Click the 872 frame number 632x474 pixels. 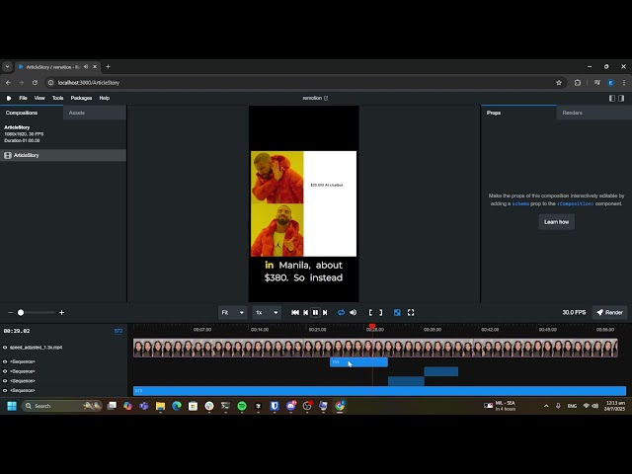(118, 331)
